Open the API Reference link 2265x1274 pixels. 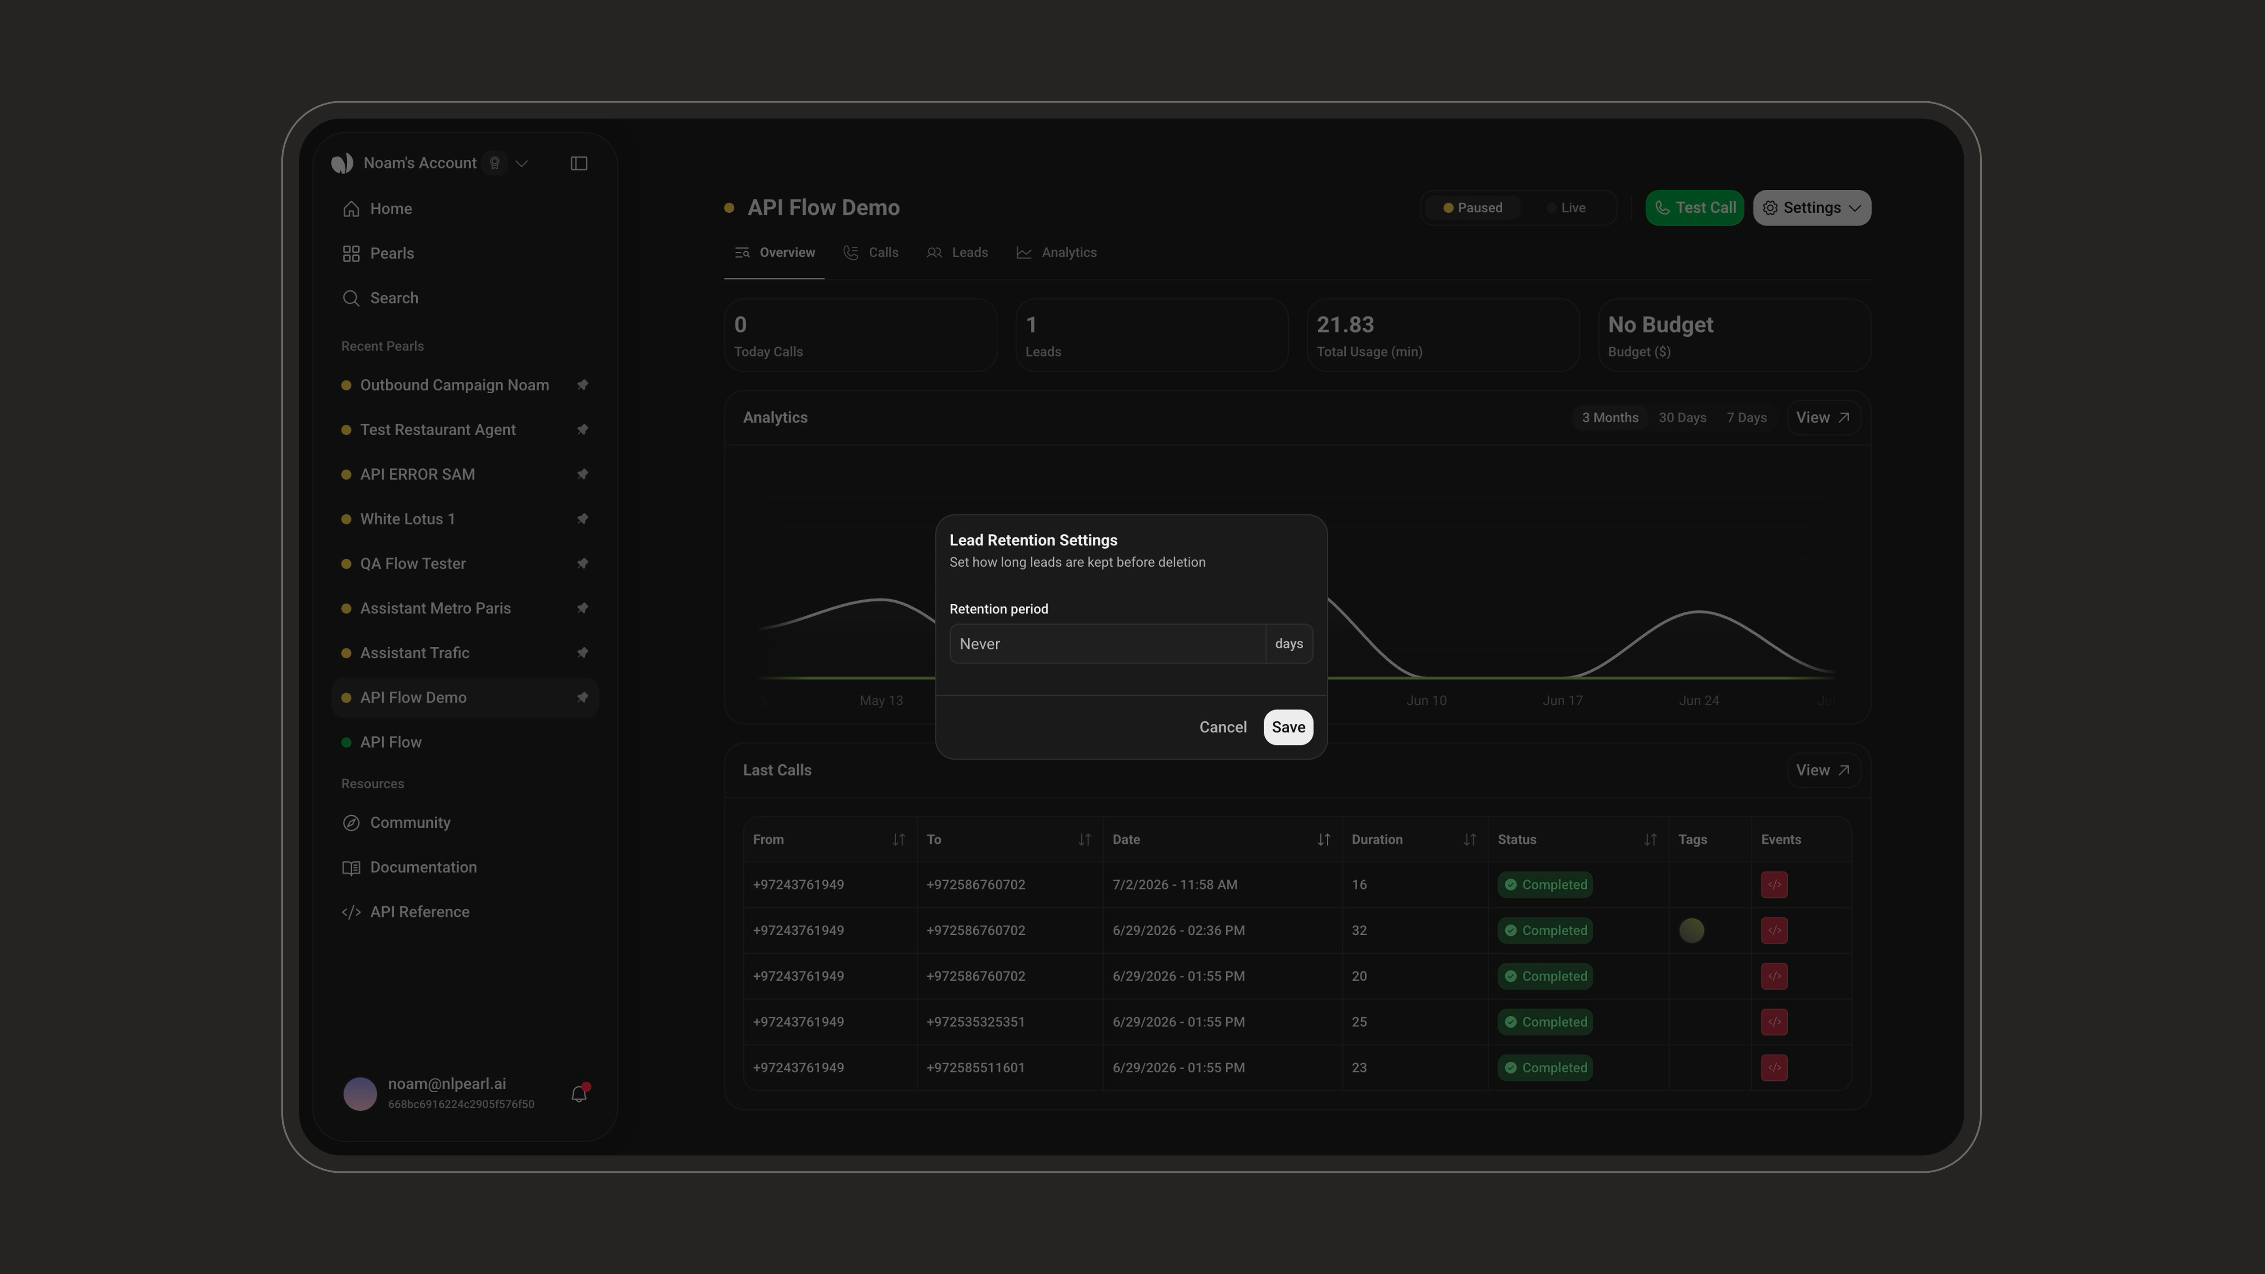(x=464, y=912)
